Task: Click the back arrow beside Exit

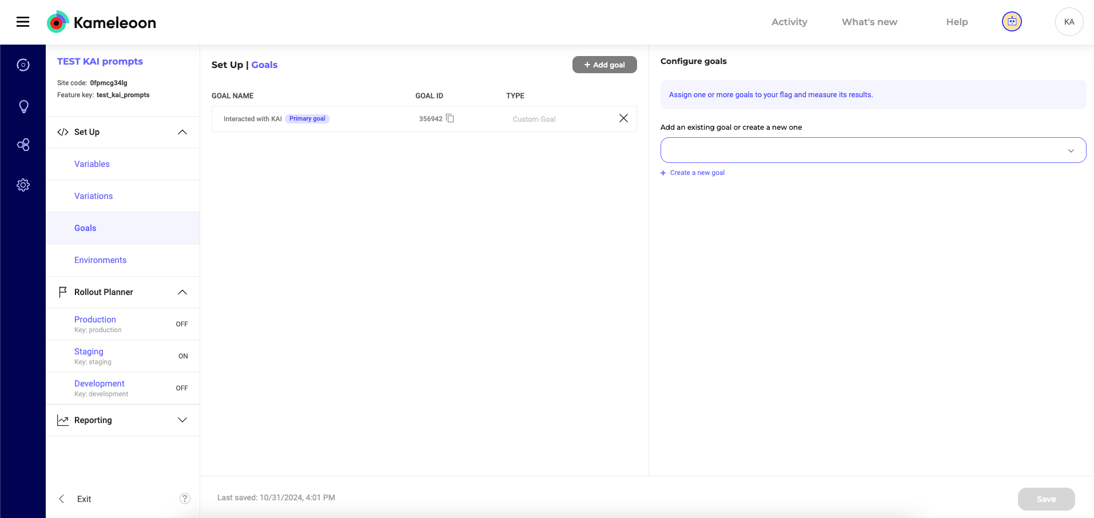Action: [62, 499]
